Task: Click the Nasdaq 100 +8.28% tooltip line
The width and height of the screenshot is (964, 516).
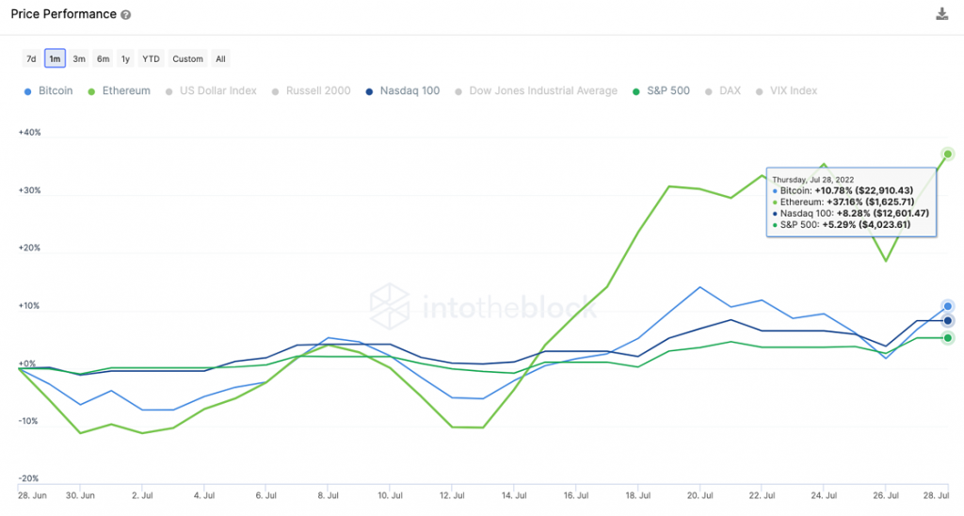Action: pos(851,214)
